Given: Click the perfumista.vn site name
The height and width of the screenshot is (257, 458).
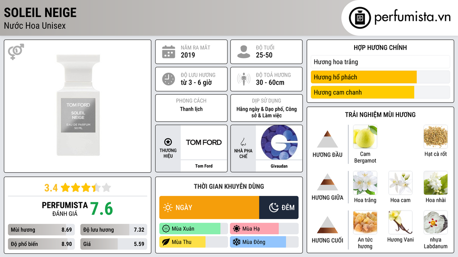Looking at the screenshot, I should (x=412, y=17).
